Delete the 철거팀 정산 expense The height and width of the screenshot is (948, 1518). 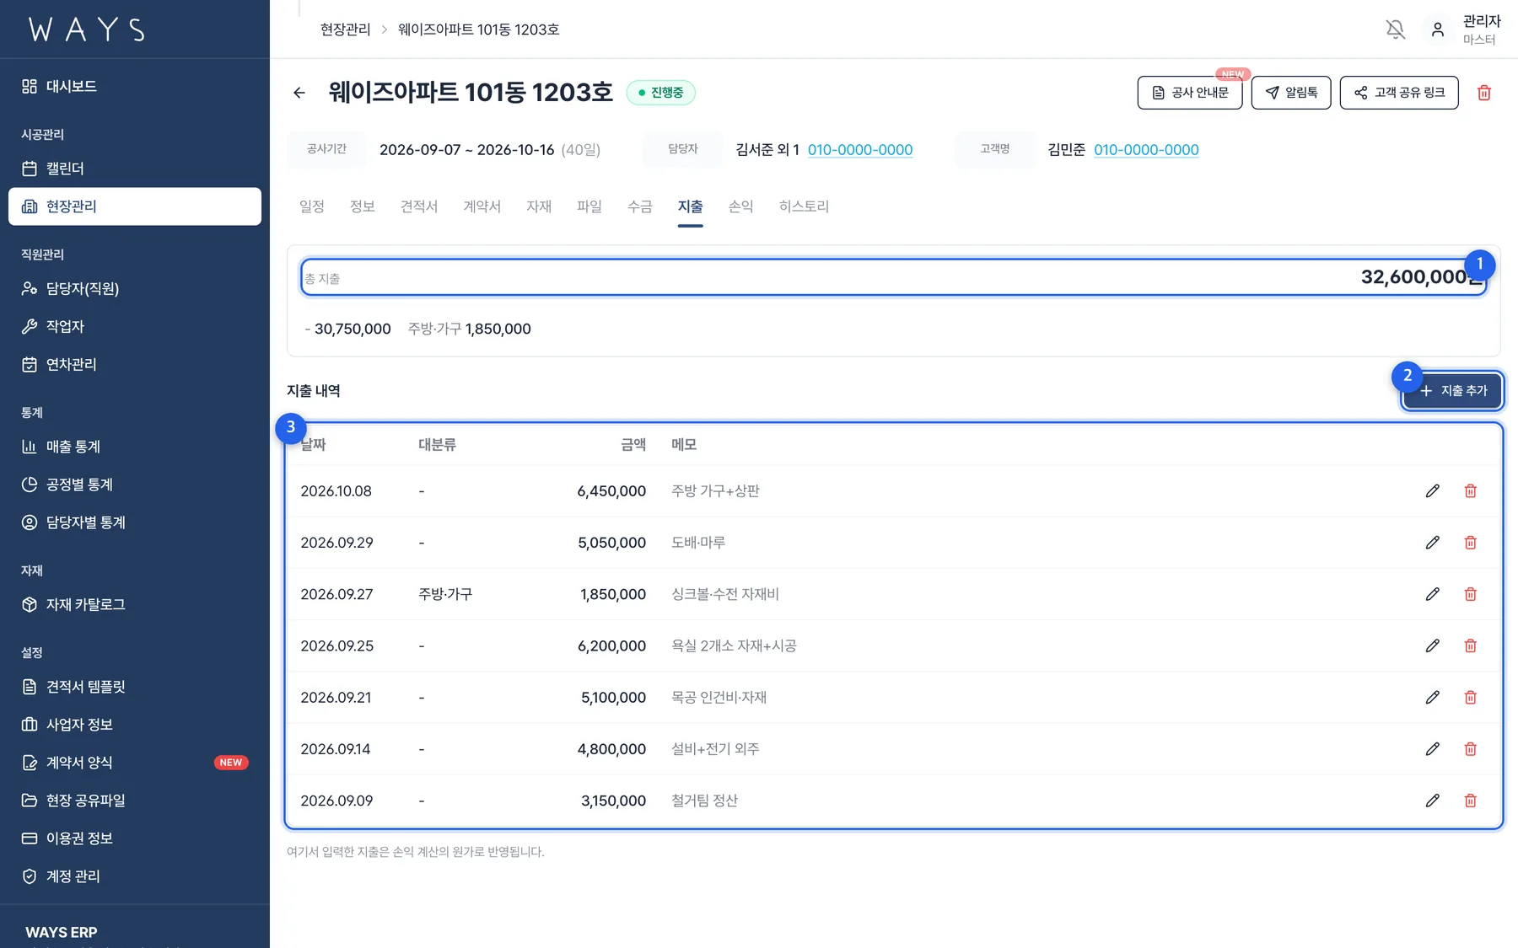pos(1470,801)
